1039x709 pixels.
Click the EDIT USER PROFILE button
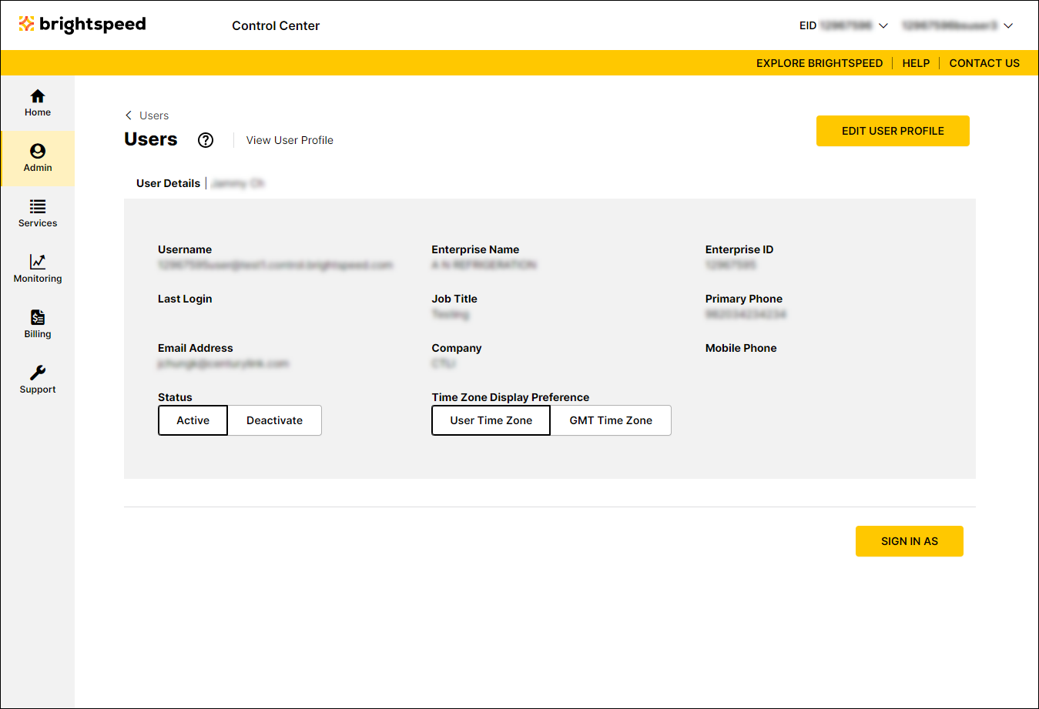(893, 131)
